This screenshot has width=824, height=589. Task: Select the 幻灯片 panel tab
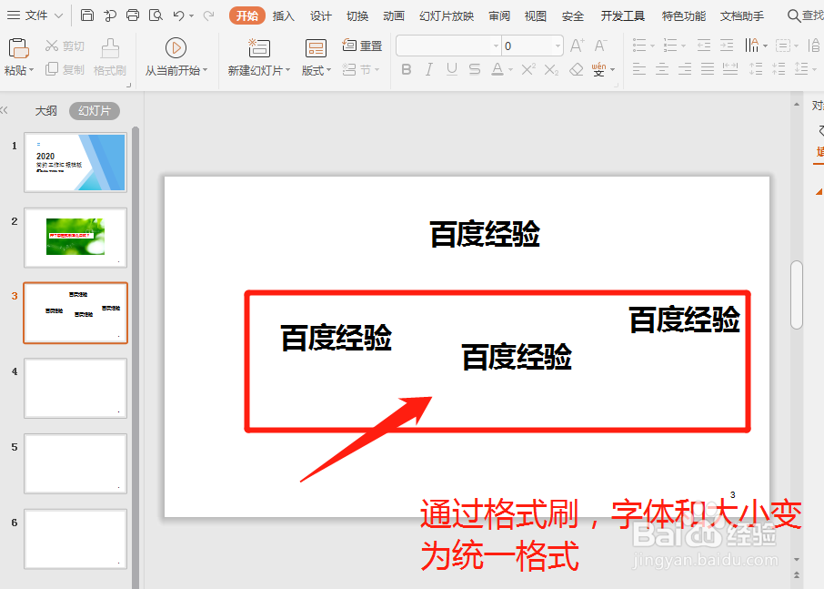tap(95, 111)
